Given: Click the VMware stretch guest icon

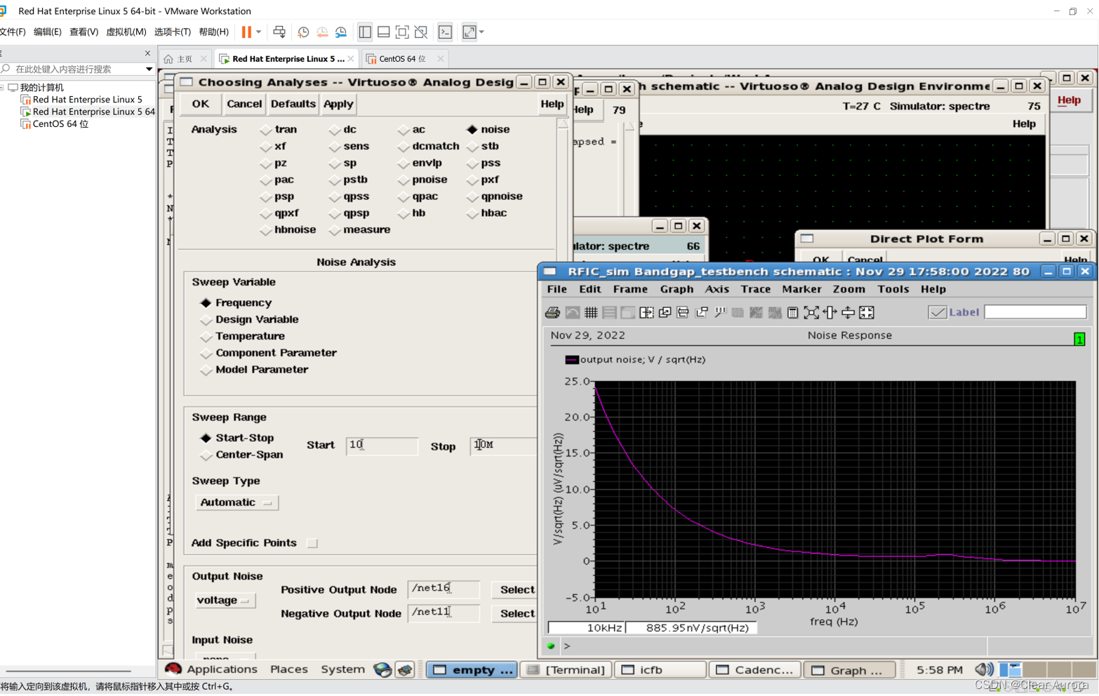Looking at the screenshot, I should (x=469, y=32).
